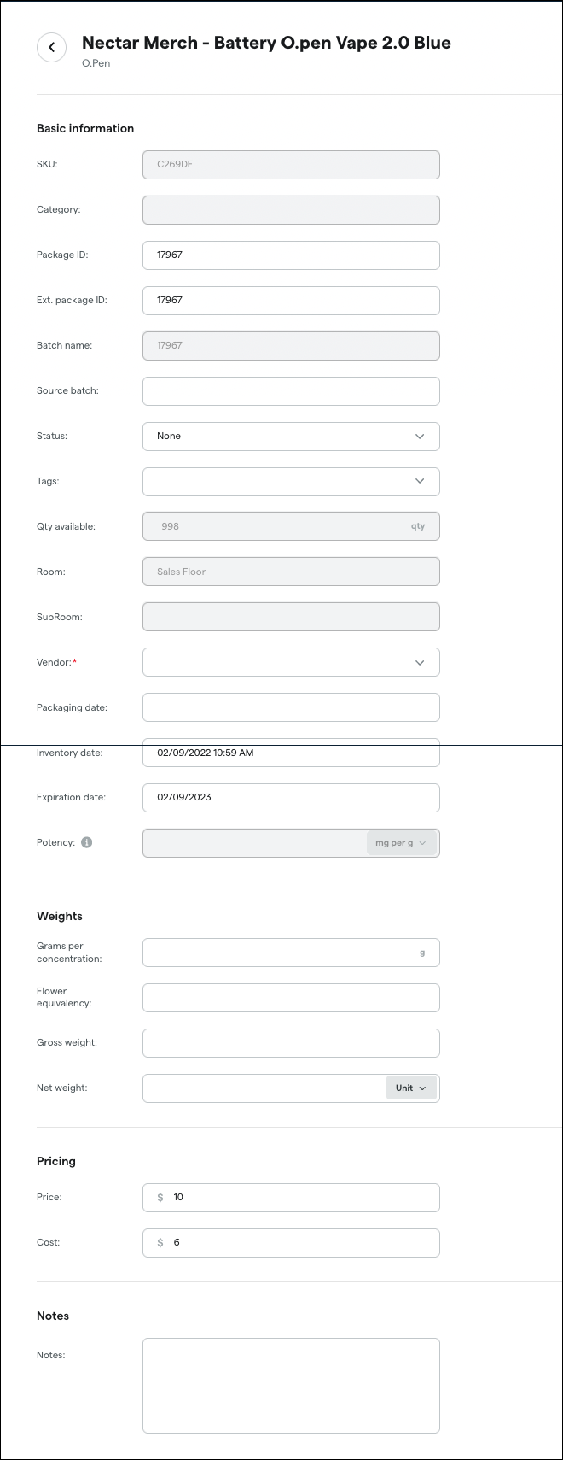Click the back arrow beside the product title
This screenshot has width=563, height=1460.
pos(51,47)
